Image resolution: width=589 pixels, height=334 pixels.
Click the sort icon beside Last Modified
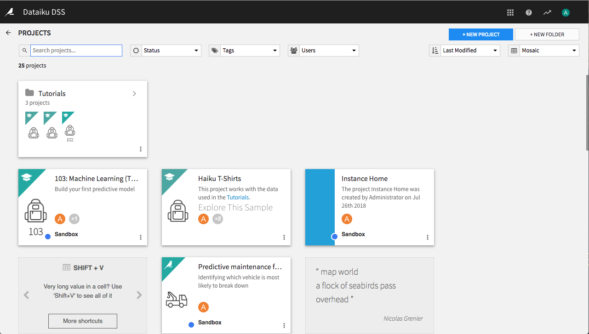pos(435,50)
